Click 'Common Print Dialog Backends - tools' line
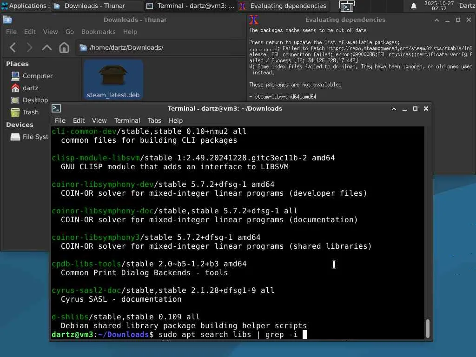 pyautogui.click(x=144, y=272)
